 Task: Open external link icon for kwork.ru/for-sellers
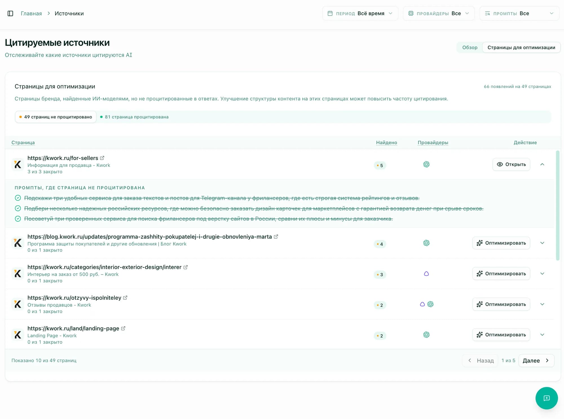coord(102,158)
